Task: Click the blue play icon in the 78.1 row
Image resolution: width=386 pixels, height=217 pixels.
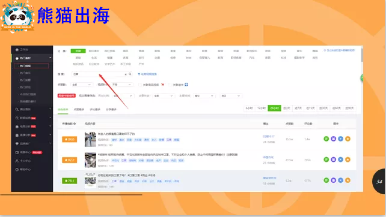Action: click(340, 180)
